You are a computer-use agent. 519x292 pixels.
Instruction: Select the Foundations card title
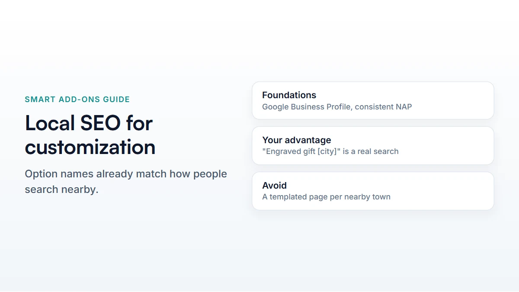(x=289, y=95)
